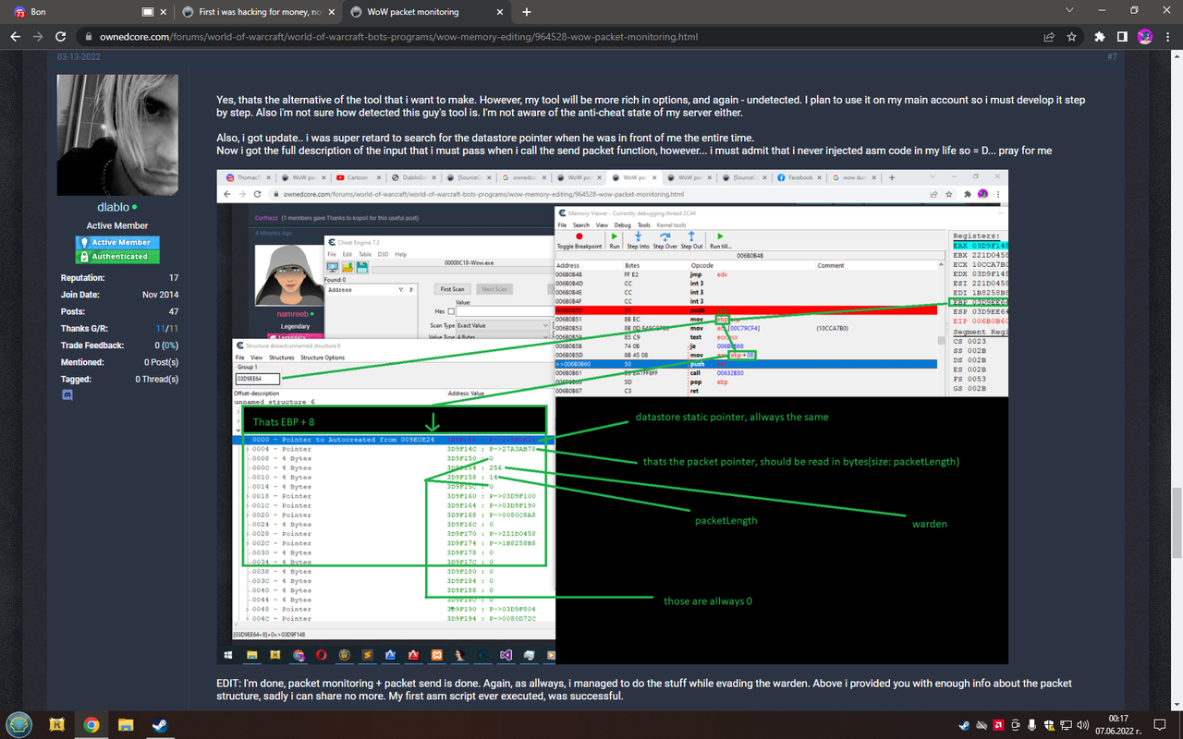Open the Windows Start menu
The width and height of the screenshot is (1183, 739).
point(18,724)
